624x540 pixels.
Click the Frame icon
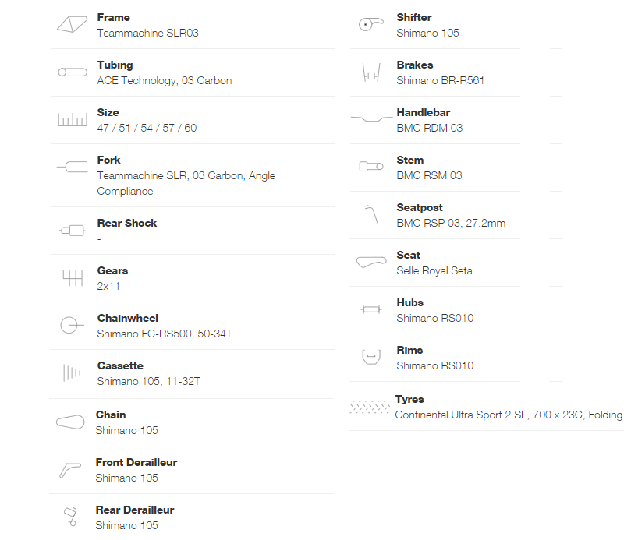72,24
